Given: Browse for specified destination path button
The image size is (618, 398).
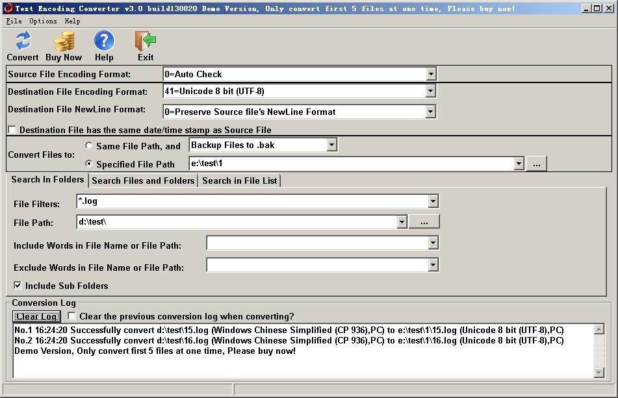Looking at the screenshot, I should click(536, 164).
